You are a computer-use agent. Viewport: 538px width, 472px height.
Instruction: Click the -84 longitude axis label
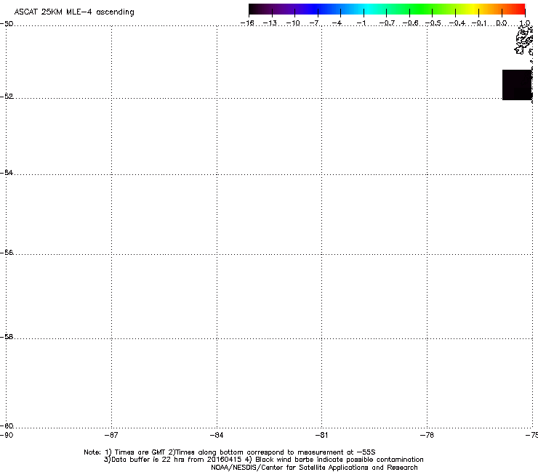pyautogui.click(x=217, y=435)
